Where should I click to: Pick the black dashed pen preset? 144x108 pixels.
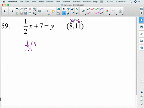click(101, 13)
